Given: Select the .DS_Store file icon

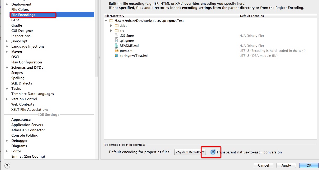Looking at the screenshot, I should click(x=117, y=36).
